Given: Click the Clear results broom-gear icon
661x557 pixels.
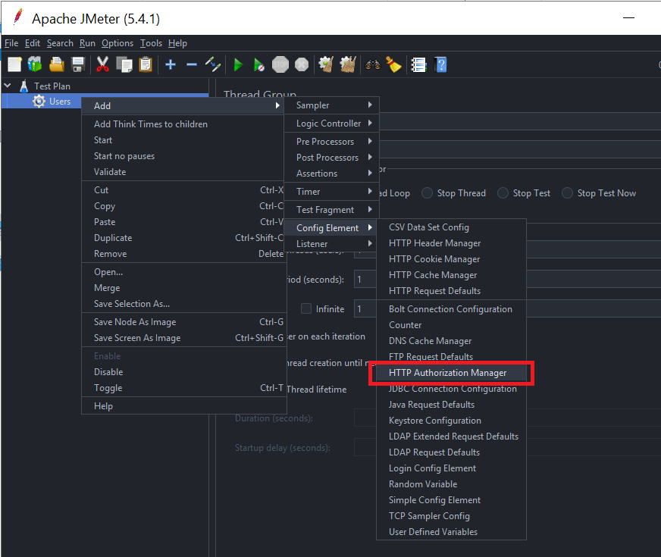Looking at the screenshot, I should tap(326, 64).
